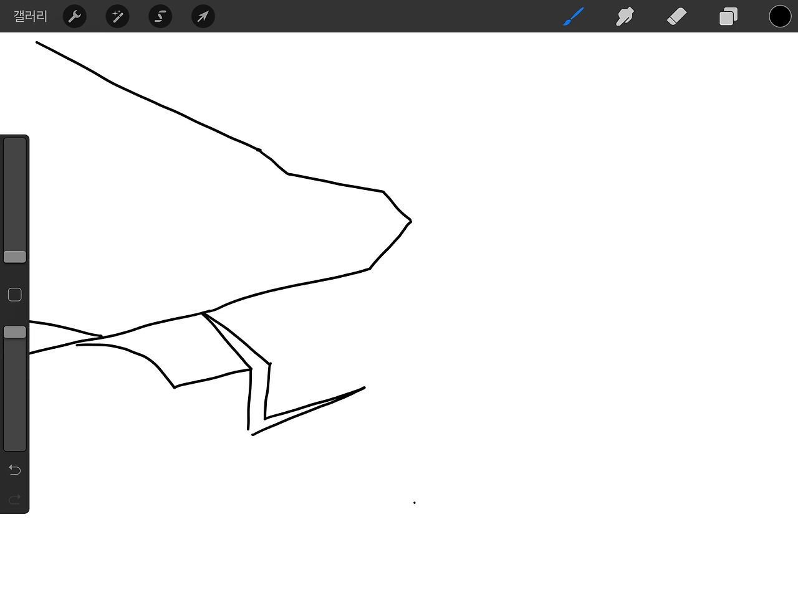
Task: Select the Smudge tool
Action: click(x=625, y=16)
